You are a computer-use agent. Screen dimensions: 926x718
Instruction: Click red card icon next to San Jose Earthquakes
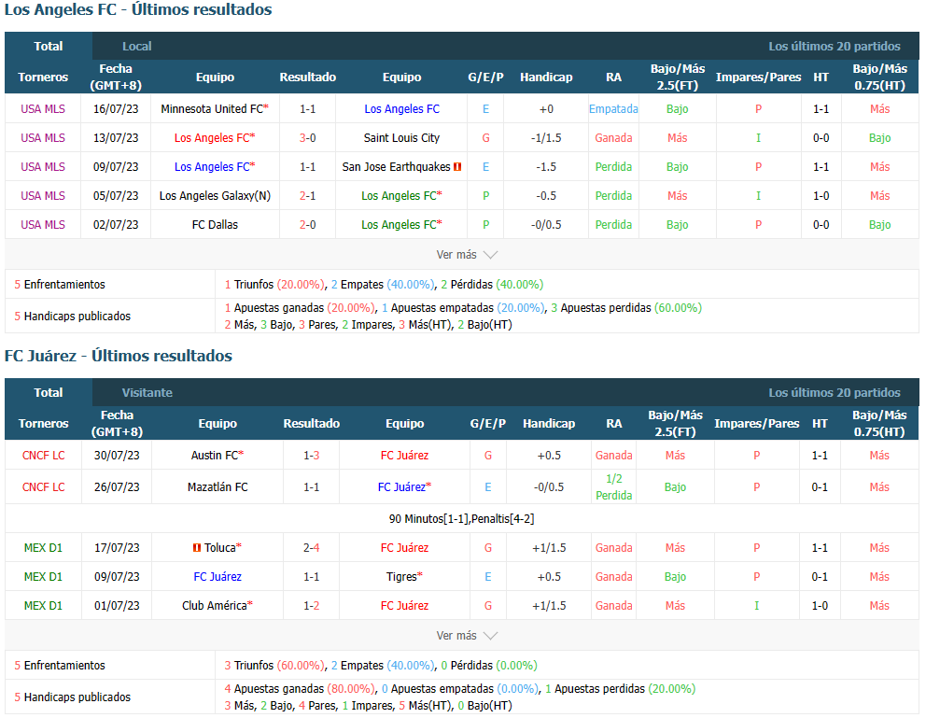tap(457, 167)
